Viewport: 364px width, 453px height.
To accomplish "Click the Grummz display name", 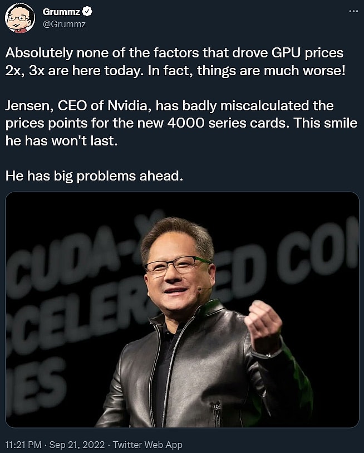I will click(x=58, y=12).
